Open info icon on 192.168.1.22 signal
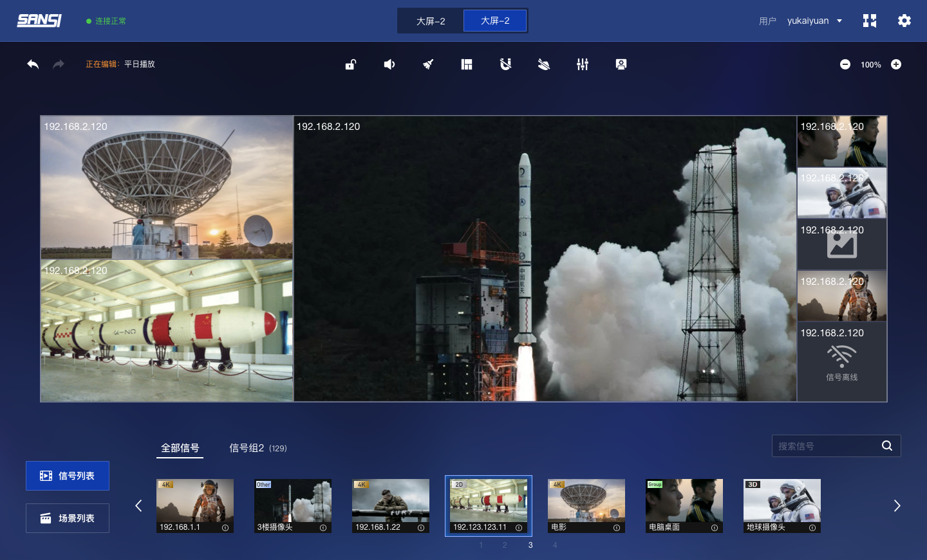 coord(421,528)
